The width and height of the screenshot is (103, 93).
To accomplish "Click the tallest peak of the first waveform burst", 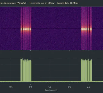I will (21, 58).
